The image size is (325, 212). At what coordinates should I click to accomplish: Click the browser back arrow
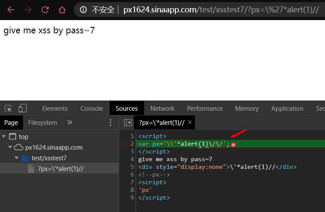[x=11, y=10]
